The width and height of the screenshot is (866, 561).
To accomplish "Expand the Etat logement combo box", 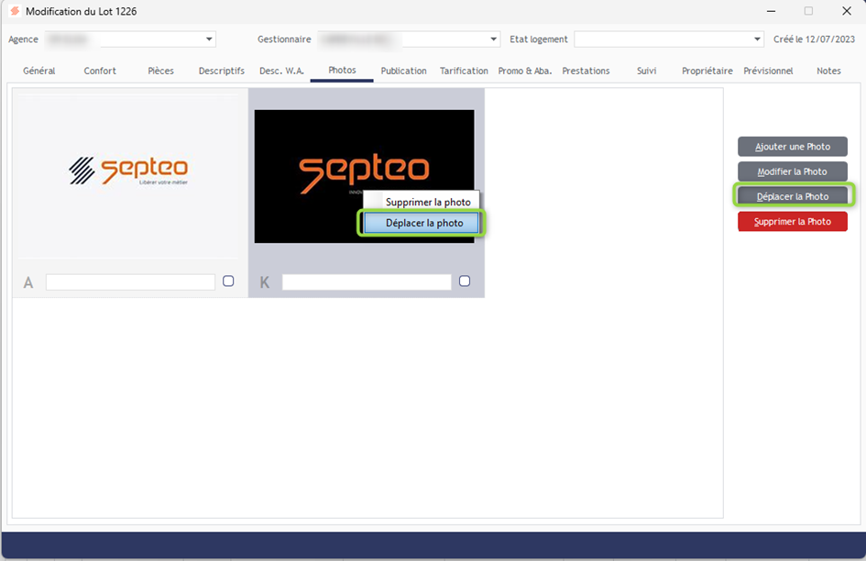I will click(757, 39).
